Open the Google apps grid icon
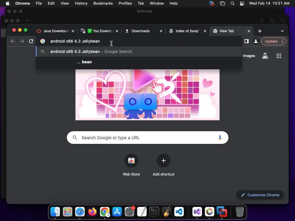Screen dimensions: 295x221 coord(279,56)
